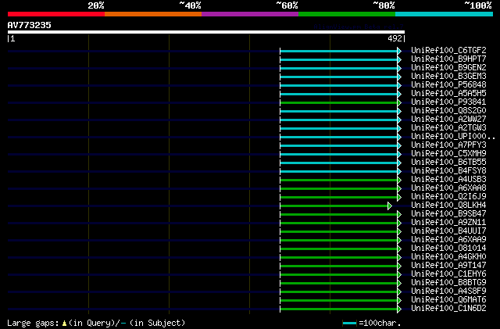This screenshot has width=500, height=329.
Task: Select the truncated UniRef100_UPI000.. label
Action: click(x=453, y=137)
